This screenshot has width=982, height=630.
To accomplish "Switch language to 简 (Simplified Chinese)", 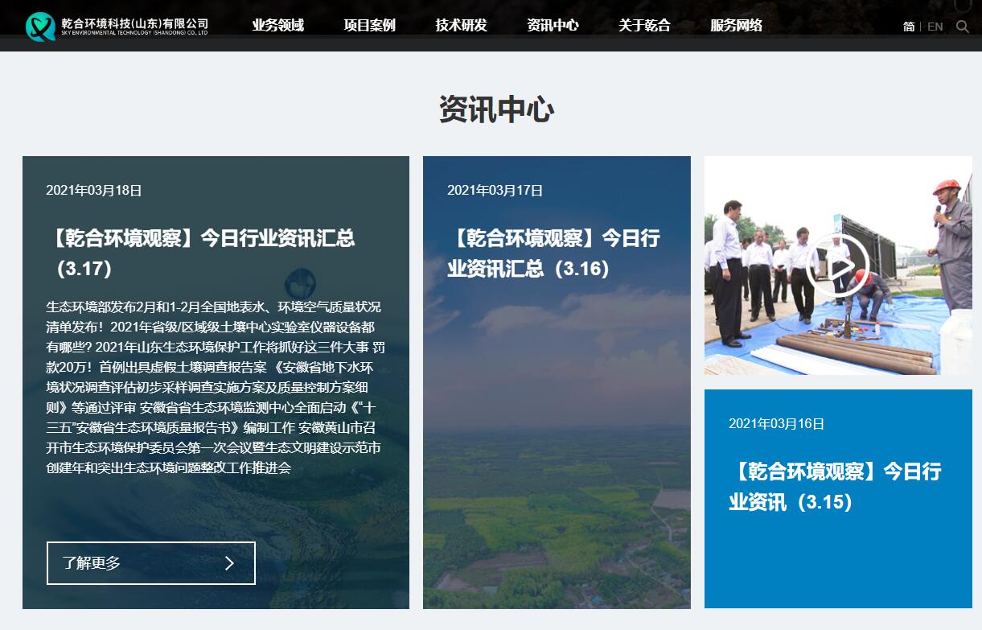I will 909,27.
